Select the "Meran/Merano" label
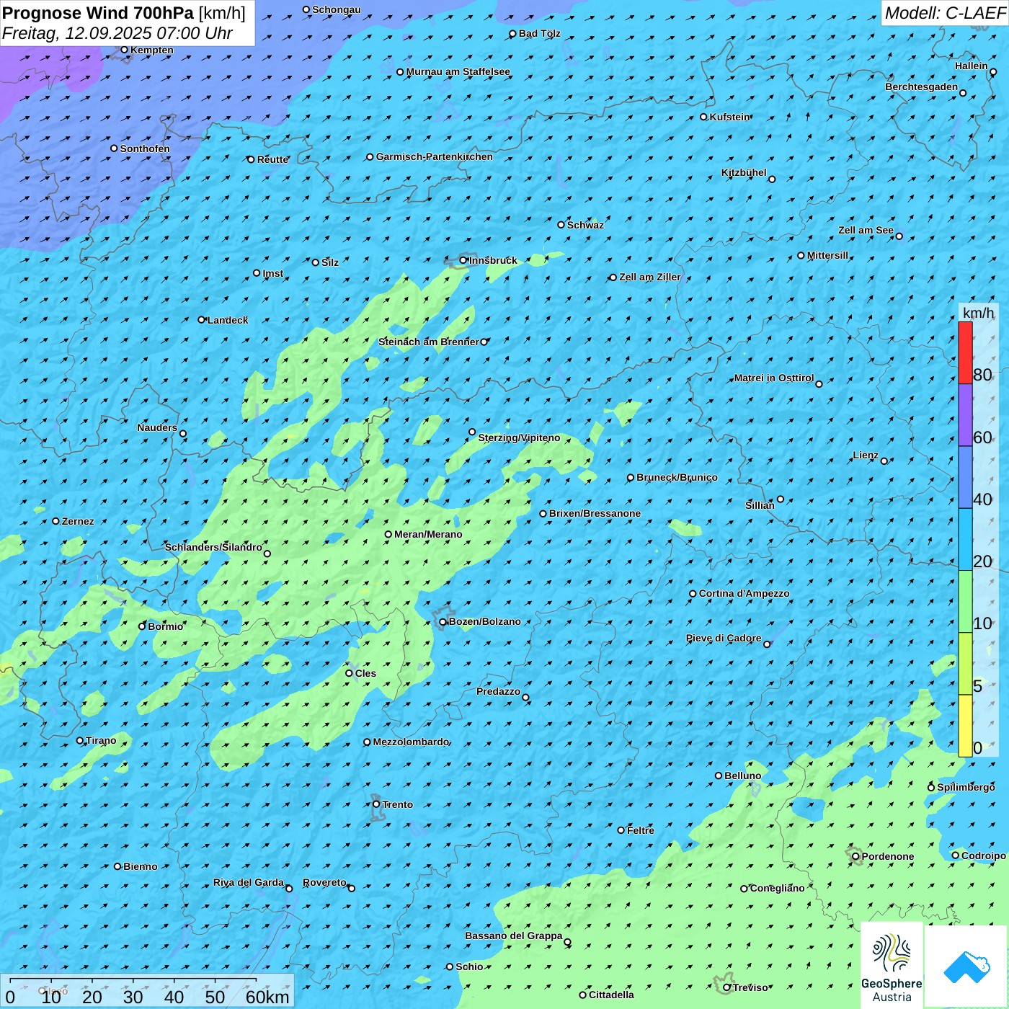The image size is (1009, 1009). [x=428, y=534]
